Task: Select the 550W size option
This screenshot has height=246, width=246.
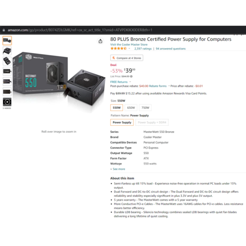Action: point(116,108)
